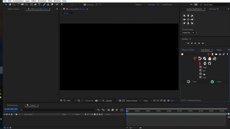Image resolution: width=230 pixels, height=129 pixels.
Task: Switch to Motion Factory tab
Action: [14, 9]
